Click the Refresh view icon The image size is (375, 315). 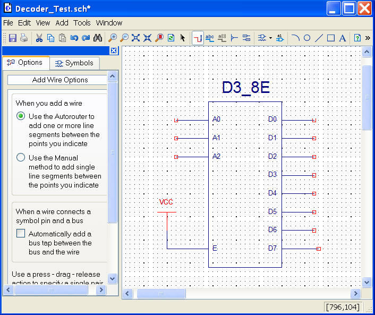click(x=171, y=38)
